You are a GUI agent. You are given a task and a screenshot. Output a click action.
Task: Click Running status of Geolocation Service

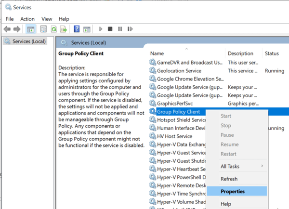point(275,71)
